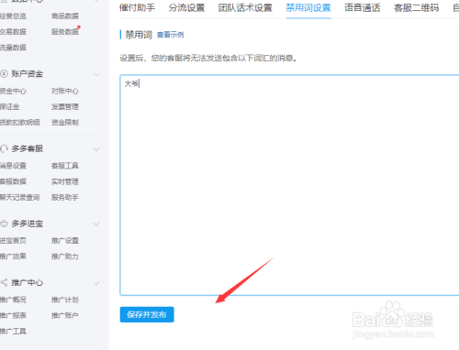
Task: Open 经营总览 in the sidebar
Action: coord(13,16)
